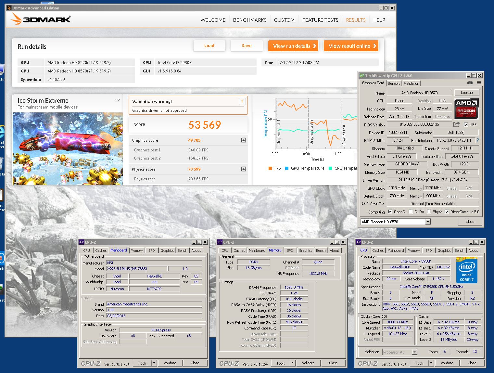This screenshot has height=373, width=494.
Task: Click the BIOS date 03/20/2015 field
Action: click(x=154, y=316)
